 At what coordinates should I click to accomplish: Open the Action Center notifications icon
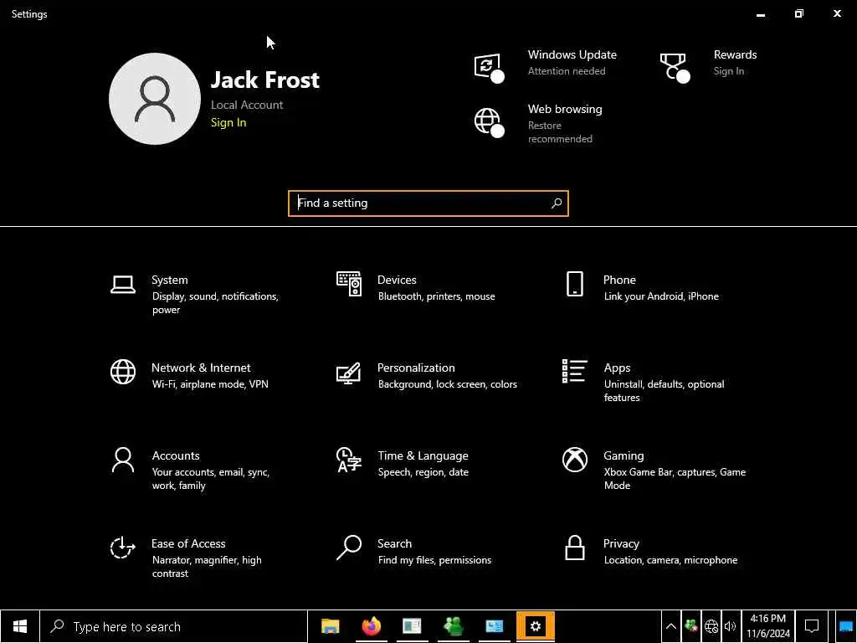pos(812,626)
